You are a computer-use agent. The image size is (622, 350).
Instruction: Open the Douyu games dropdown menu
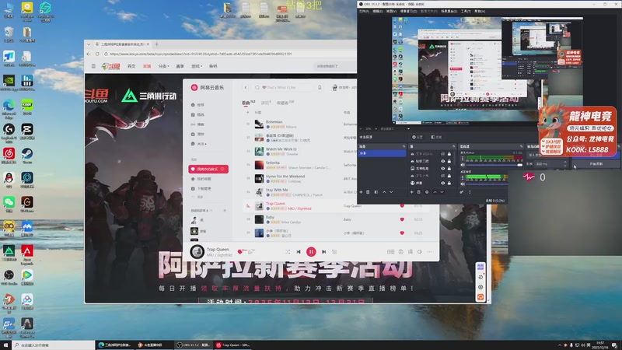click(x=197, y=66)
